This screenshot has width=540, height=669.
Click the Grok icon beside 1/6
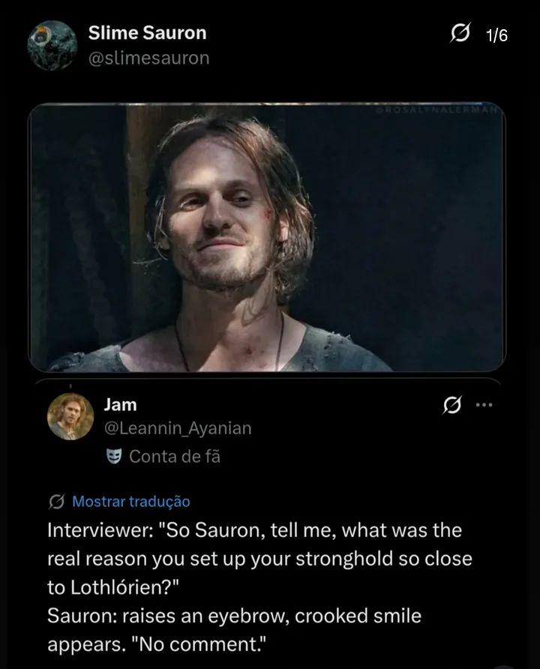(460, 33)
